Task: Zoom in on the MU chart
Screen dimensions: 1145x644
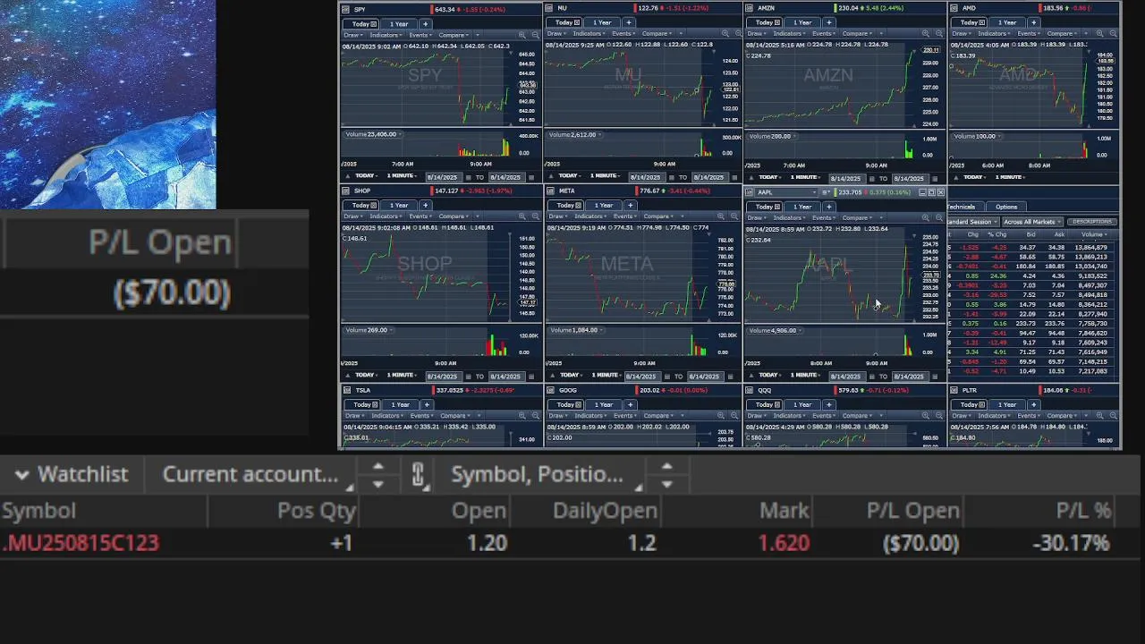Action: [x=724, y=34]
